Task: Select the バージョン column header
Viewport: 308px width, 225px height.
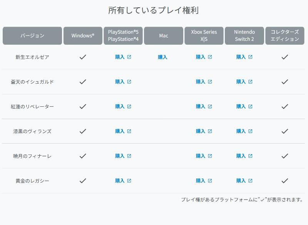Action: [32, 36]
